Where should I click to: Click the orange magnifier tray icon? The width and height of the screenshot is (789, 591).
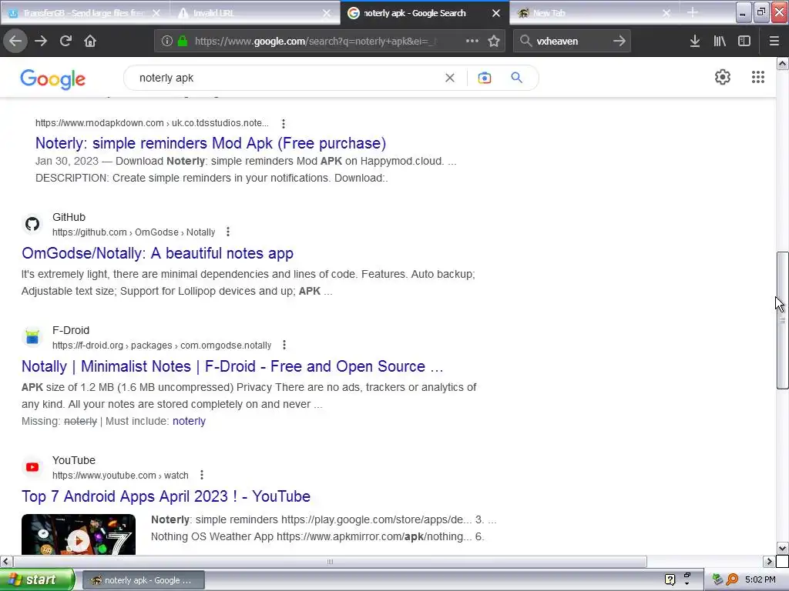[732, 580]
